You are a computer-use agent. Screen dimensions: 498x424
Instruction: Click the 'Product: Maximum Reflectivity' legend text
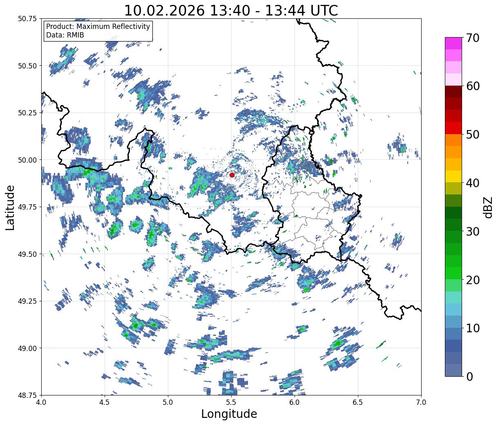click(98, 26)
